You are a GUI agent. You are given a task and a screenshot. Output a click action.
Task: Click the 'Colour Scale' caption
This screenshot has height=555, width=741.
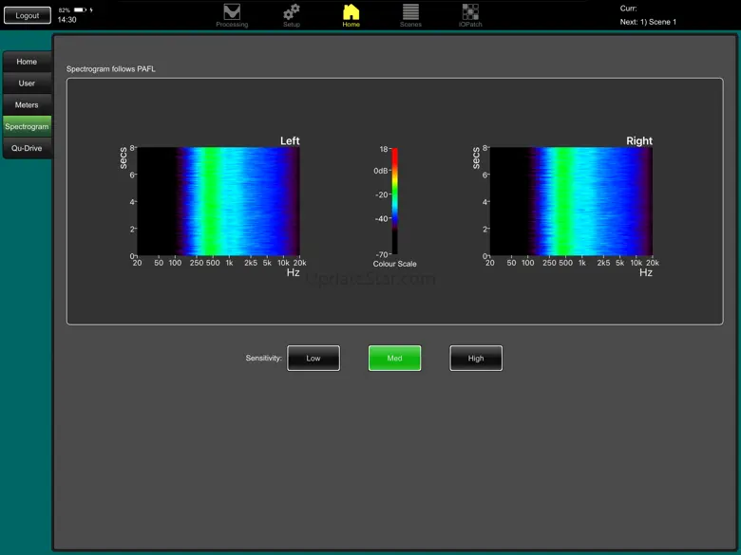tap(394, 264)
